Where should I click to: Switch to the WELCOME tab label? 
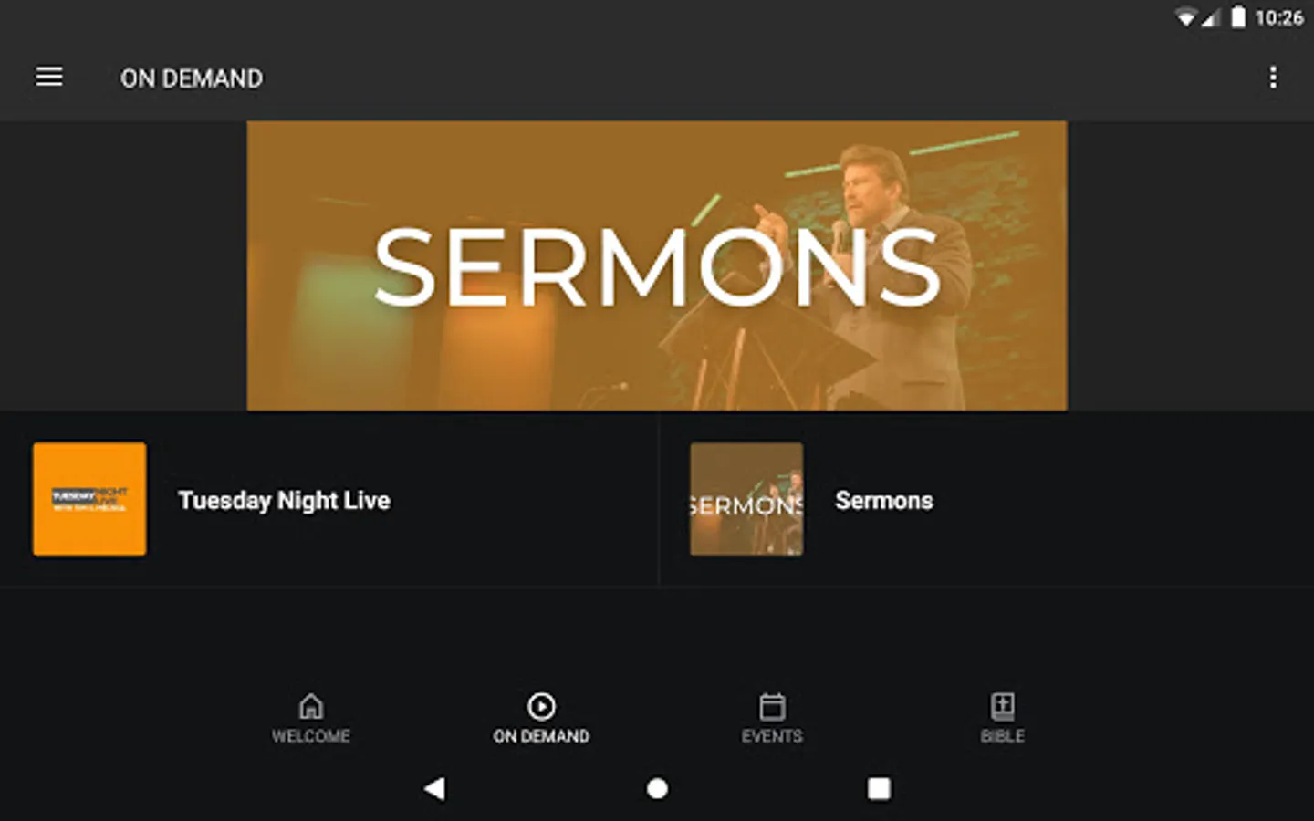[x=310, y=736]
